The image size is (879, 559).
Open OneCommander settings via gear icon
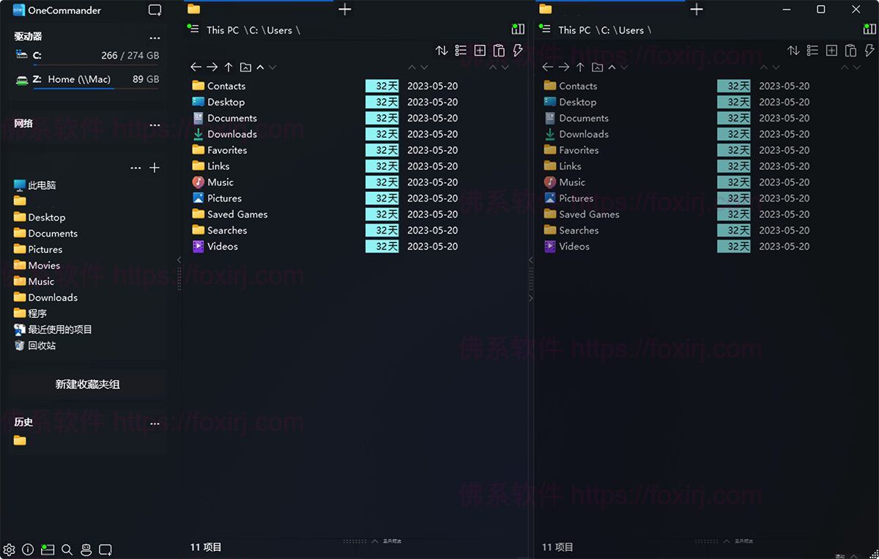point(10,549)
